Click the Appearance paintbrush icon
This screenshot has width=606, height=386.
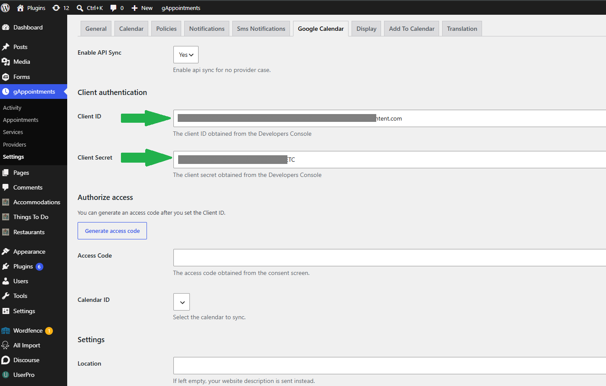(6, 252)
